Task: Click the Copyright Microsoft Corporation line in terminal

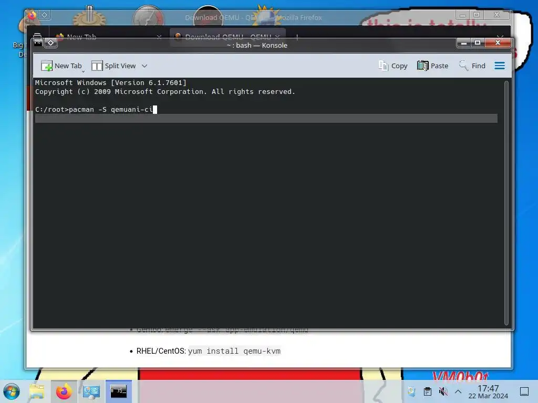Action: (x=165, y=91)
